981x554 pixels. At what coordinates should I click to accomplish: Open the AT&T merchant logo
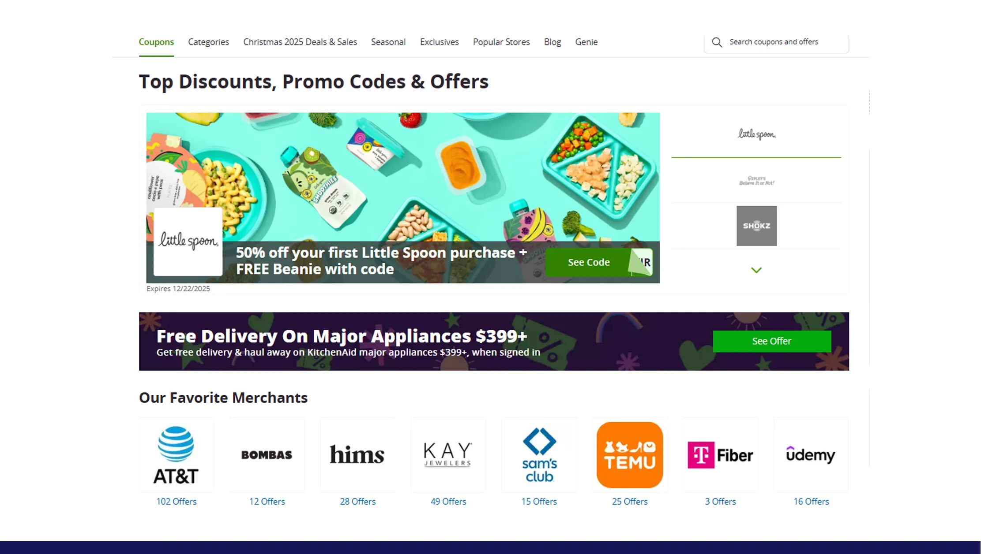[x=176, y=455]
